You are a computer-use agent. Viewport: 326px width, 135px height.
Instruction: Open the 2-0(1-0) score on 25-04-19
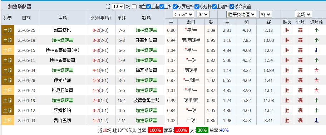click(101, 100)
